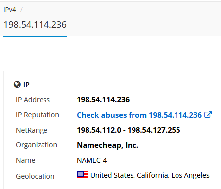Click the breadcrumb slash separator after IPv4
221x189 pixels.
pos(21,10)
